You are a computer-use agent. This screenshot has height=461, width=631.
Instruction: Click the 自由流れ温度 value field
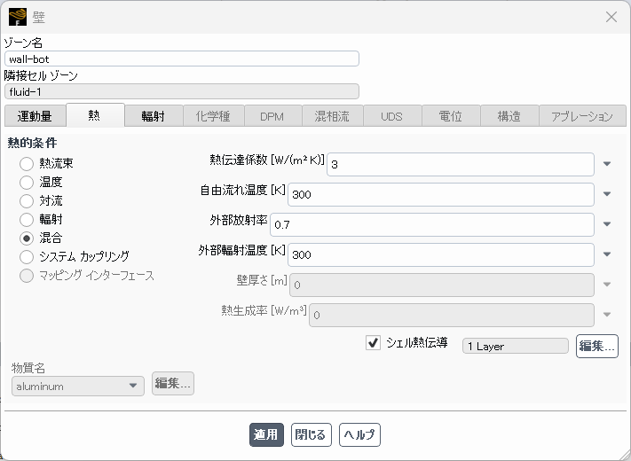pyautogui.click(x=441, y=194)
